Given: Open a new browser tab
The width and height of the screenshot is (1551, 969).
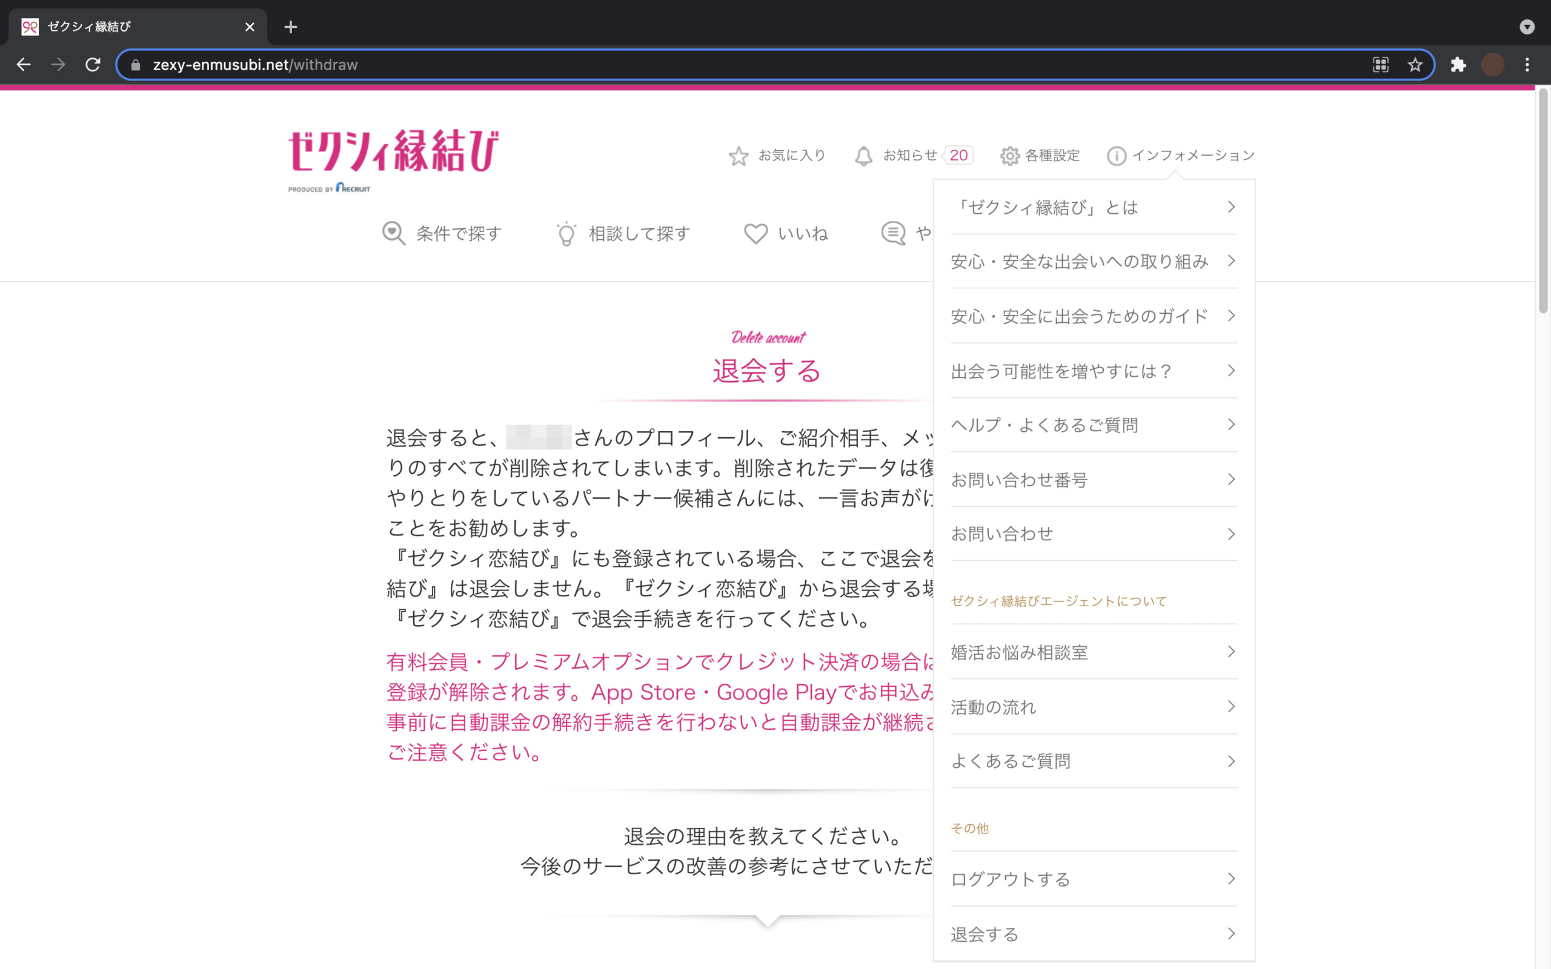Looking at the screenshot, I should 290,27.
